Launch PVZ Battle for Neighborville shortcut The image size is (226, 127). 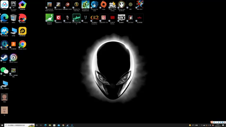86,6
